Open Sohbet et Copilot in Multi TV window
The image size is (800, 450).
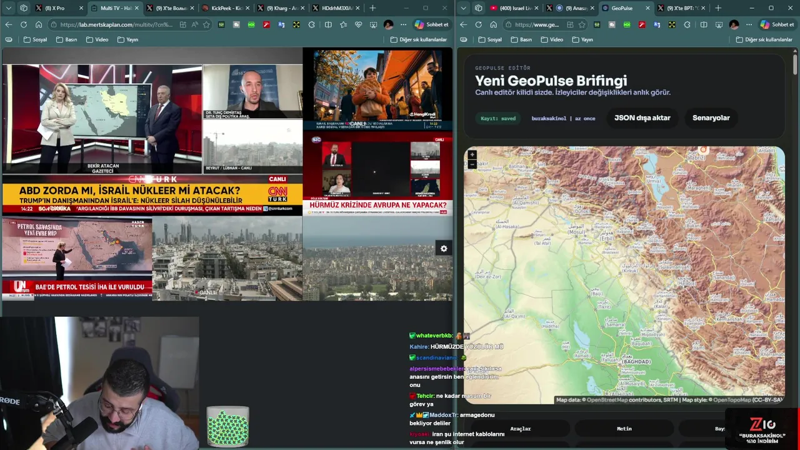pyautogui.click(x=431, y=24)
